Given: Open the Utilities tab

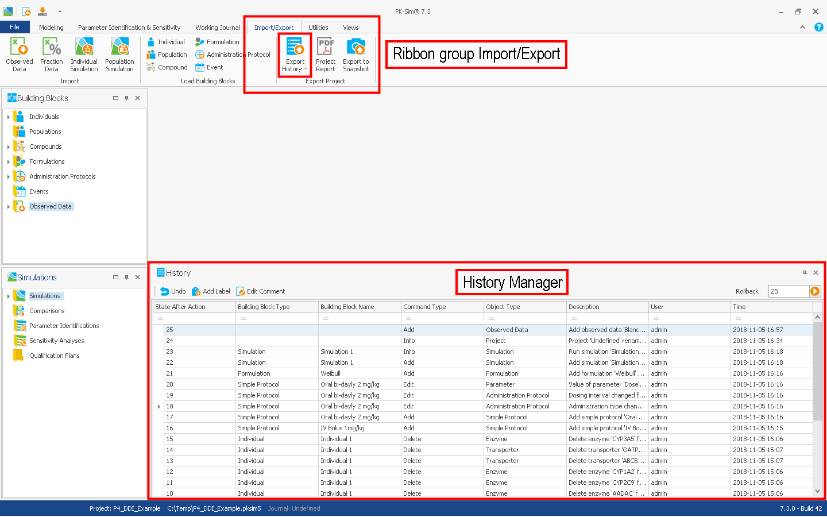Looking at the screenshot, I should (318, 28).
